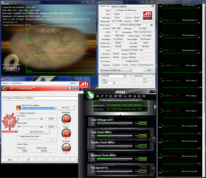Open the Graphics menu in Catalyst
The image size is (206, 178).
(x=6, y=83)
